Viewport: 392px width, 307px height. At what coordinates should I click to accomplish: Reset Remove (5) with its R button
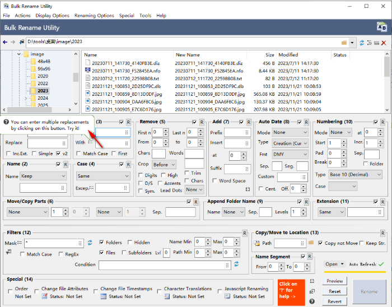tap(202, 122)
